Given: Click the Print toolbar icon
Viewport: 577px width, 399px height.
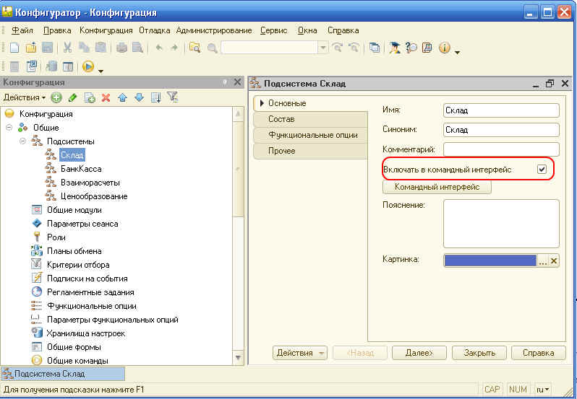Looking at the screenshot, I should click(121, 48).
